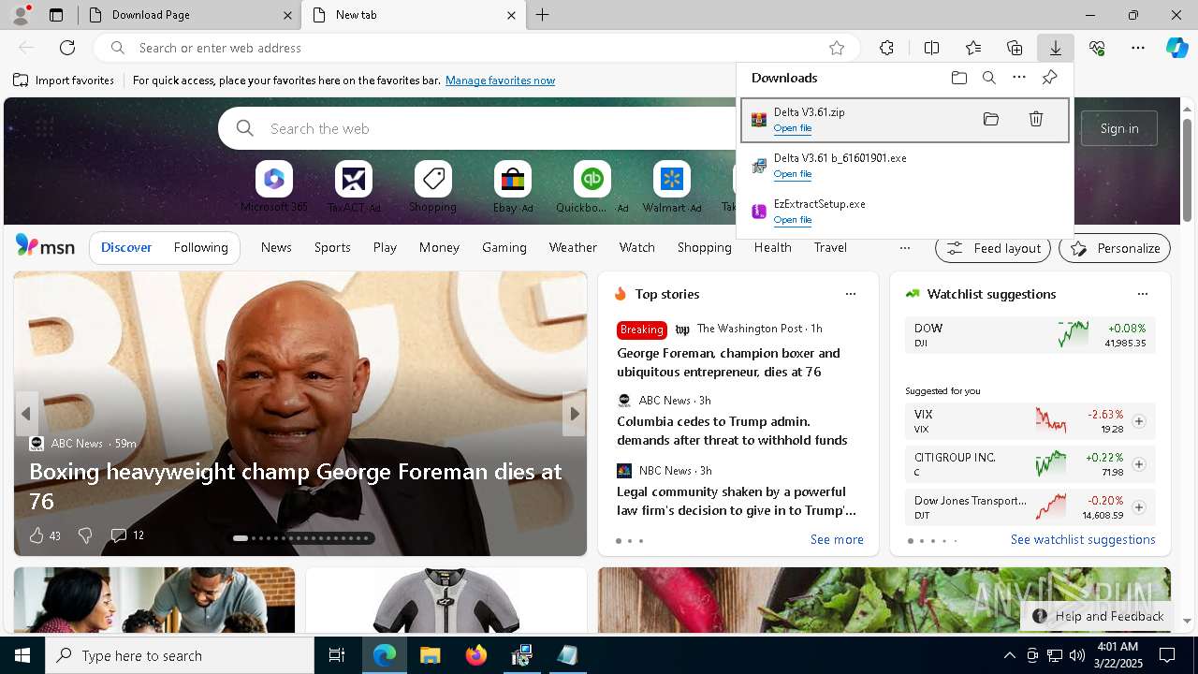
Task: Open Watchlist suggestions card options menu
Action: click(1143, 294)
